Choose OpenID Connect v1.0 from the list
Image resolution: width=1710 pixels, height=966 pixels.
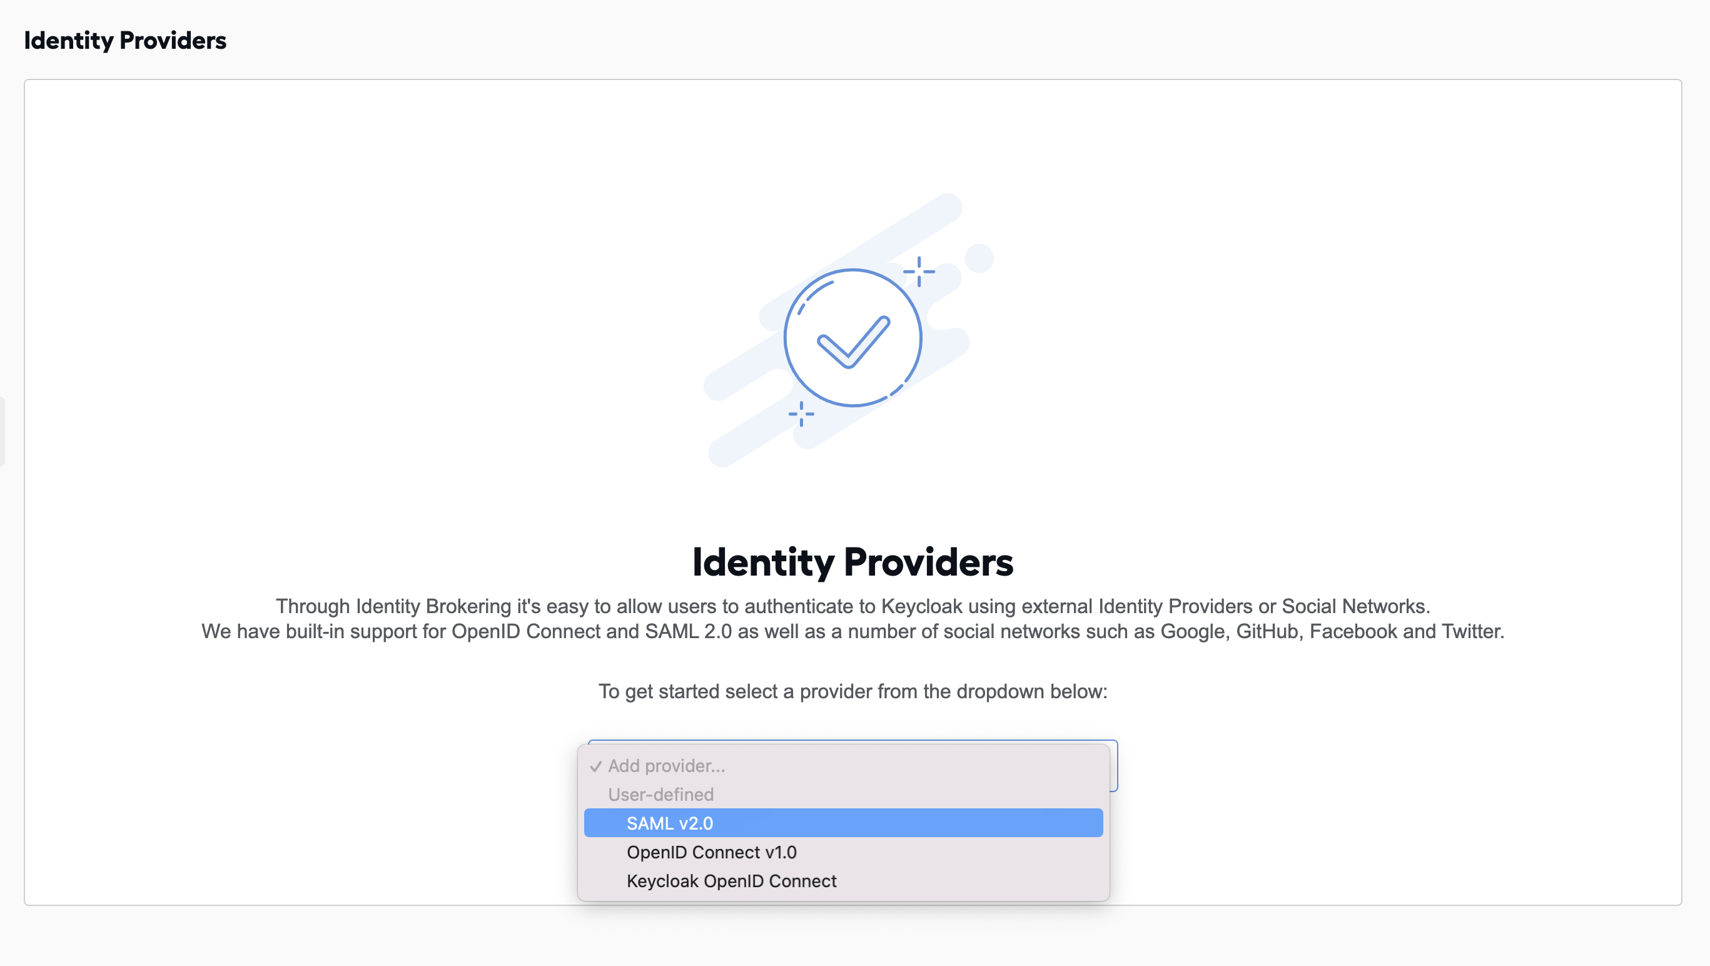pos(843,852)
